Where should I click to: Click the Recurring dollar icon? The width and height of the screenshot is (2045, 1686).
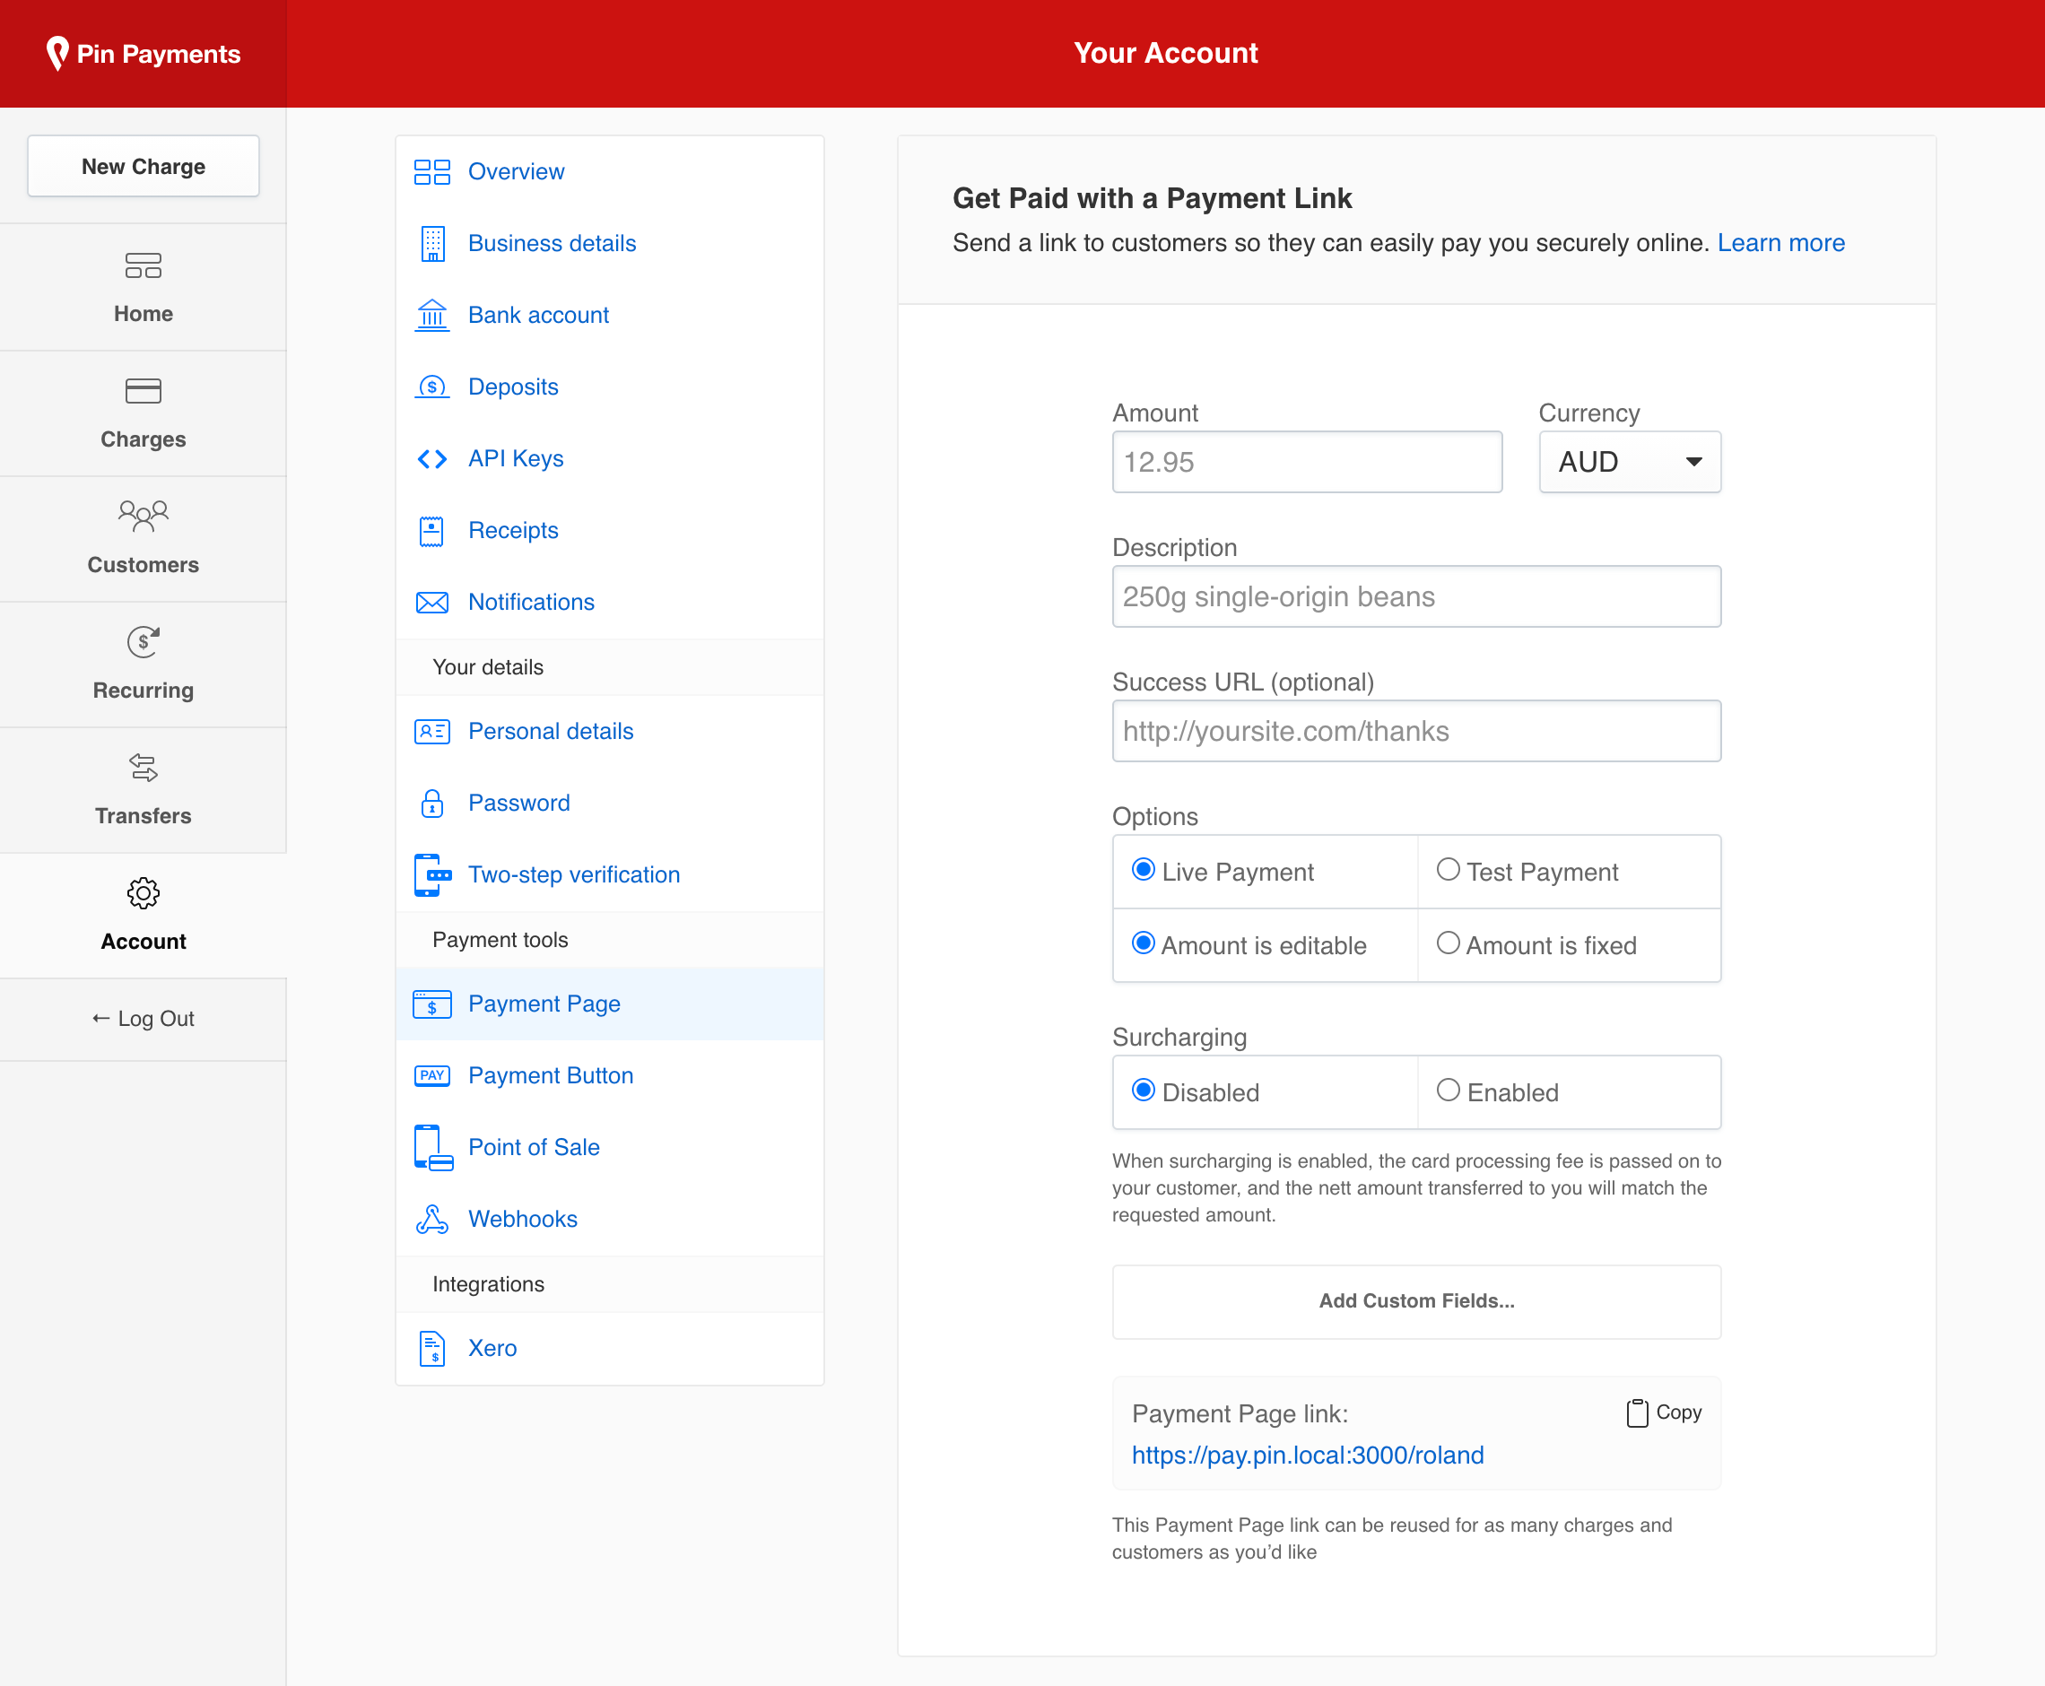tap(143, 641)
